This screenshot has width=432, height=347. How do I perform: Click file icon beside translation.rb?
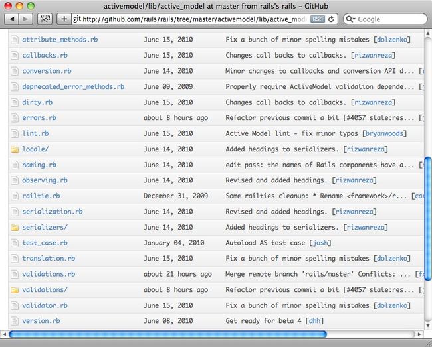click(x=15, y=259)
